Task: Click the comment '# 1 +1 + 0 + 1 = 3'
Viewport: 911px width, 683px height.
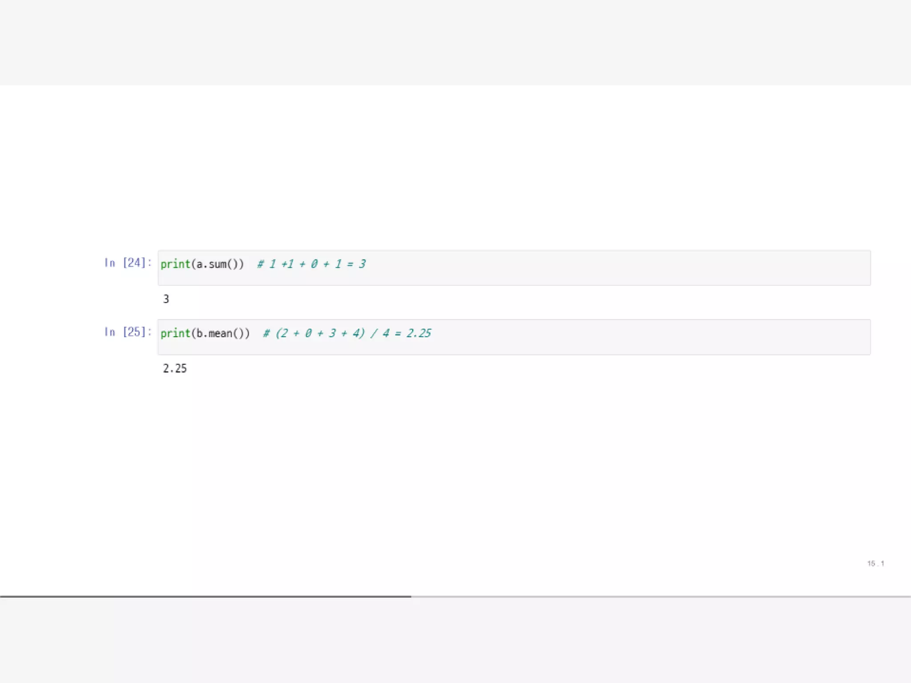Action: coord(311,264)
